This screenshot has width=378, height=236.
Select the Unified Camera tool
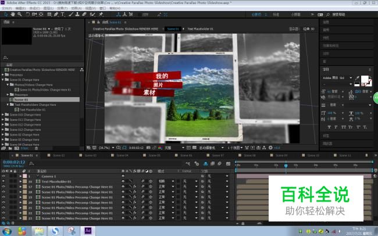34,15
